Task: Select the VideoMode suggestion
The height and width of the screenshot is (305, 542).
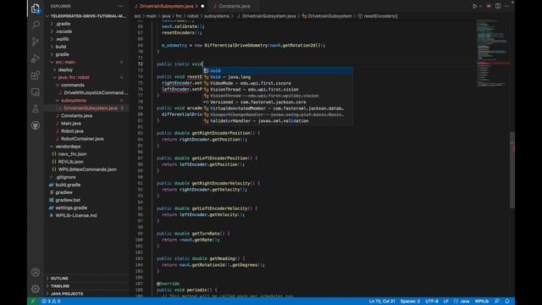Action: (x=278, y=83)
